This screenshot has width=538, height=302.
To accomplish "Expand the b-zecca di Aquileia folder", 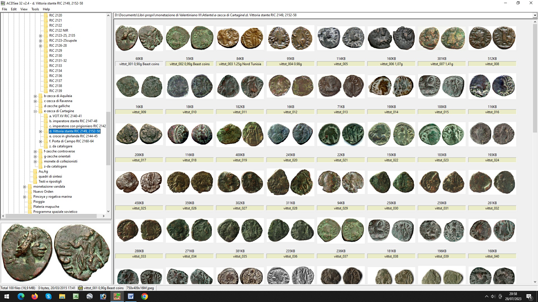I will pyautogui.click(x=35, y=96).
